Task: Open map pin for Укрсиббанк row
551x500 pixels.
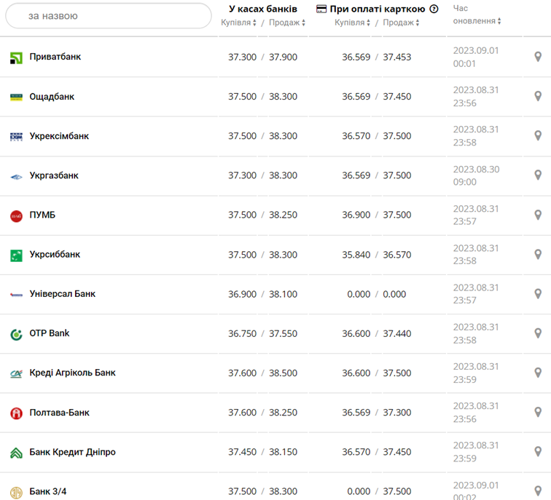Action: (x=538, y=255)
